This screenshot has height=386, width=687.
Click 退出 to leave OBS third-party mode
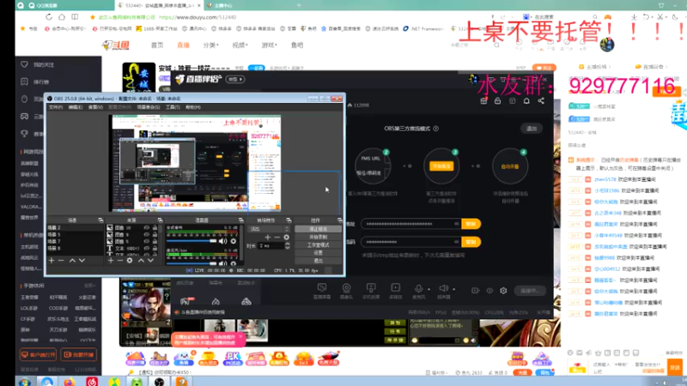pos(532,129)
